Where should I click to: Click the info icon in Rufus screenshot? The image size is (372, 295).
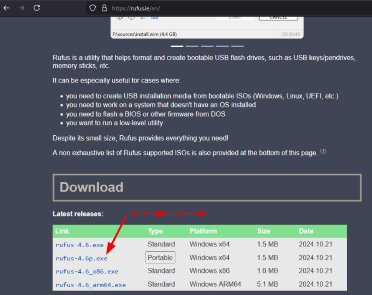point(131,17)
